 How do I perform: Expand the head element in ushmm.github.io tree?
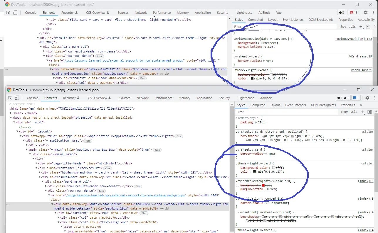click(11, 113)
